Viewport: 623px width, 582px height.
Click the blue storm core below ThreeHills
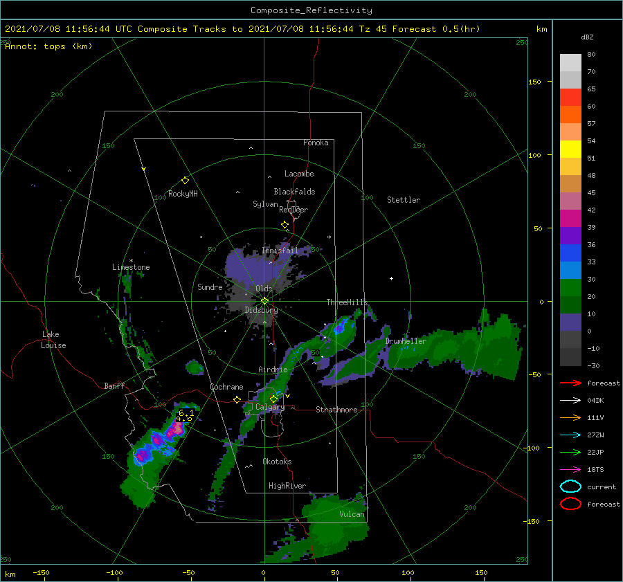[x=340, y=328]
